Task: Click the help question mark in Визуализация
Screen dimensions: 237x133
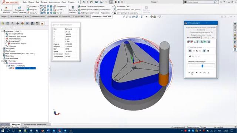Action: [x=207, y=23]
